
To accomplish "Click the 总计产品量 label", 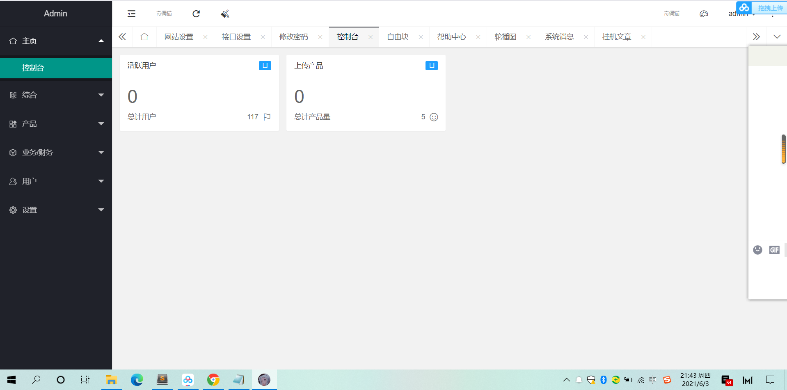I will coord(312,117).
